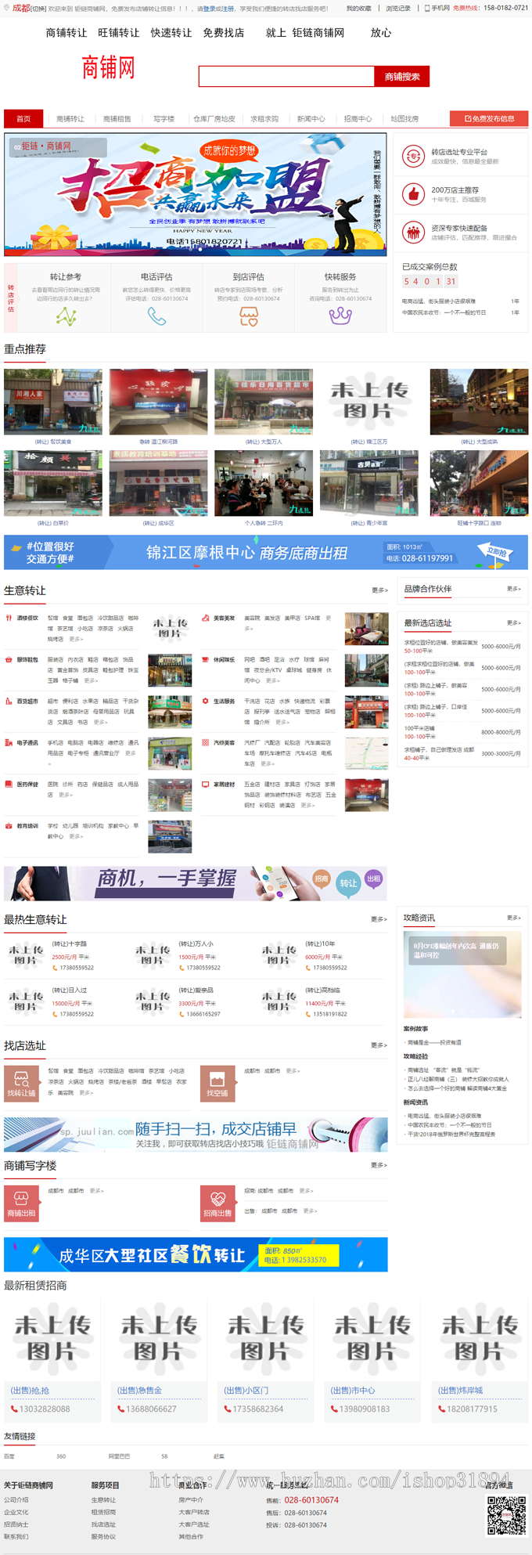Expand 更多 in 最新选店选址 panel
532x1555 pixels.
[514, 623]
